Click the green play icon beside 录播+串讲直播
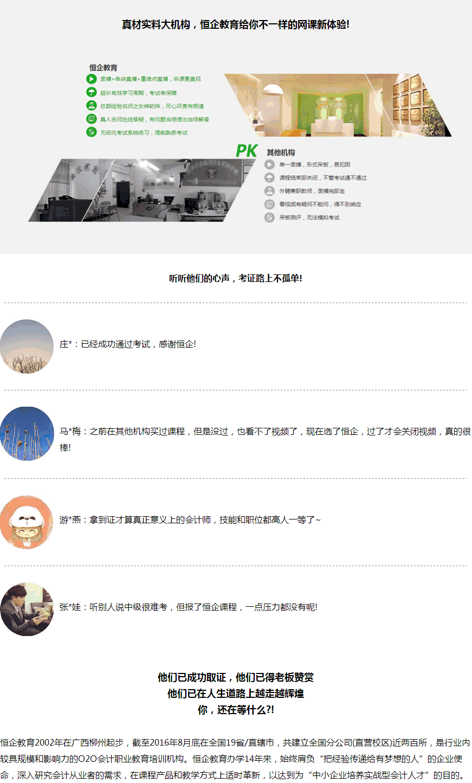This screenshot has height=783, width=472. pyautogui.click(x=92, y=79)
